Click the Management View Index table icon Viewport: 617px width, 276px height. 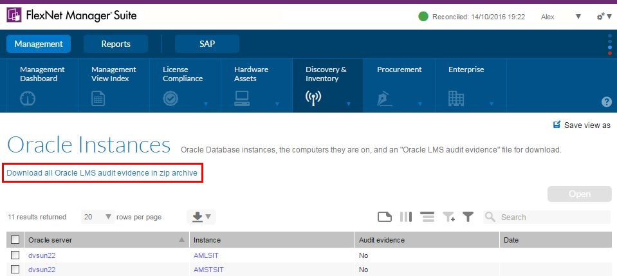click(x=98, y=98)
